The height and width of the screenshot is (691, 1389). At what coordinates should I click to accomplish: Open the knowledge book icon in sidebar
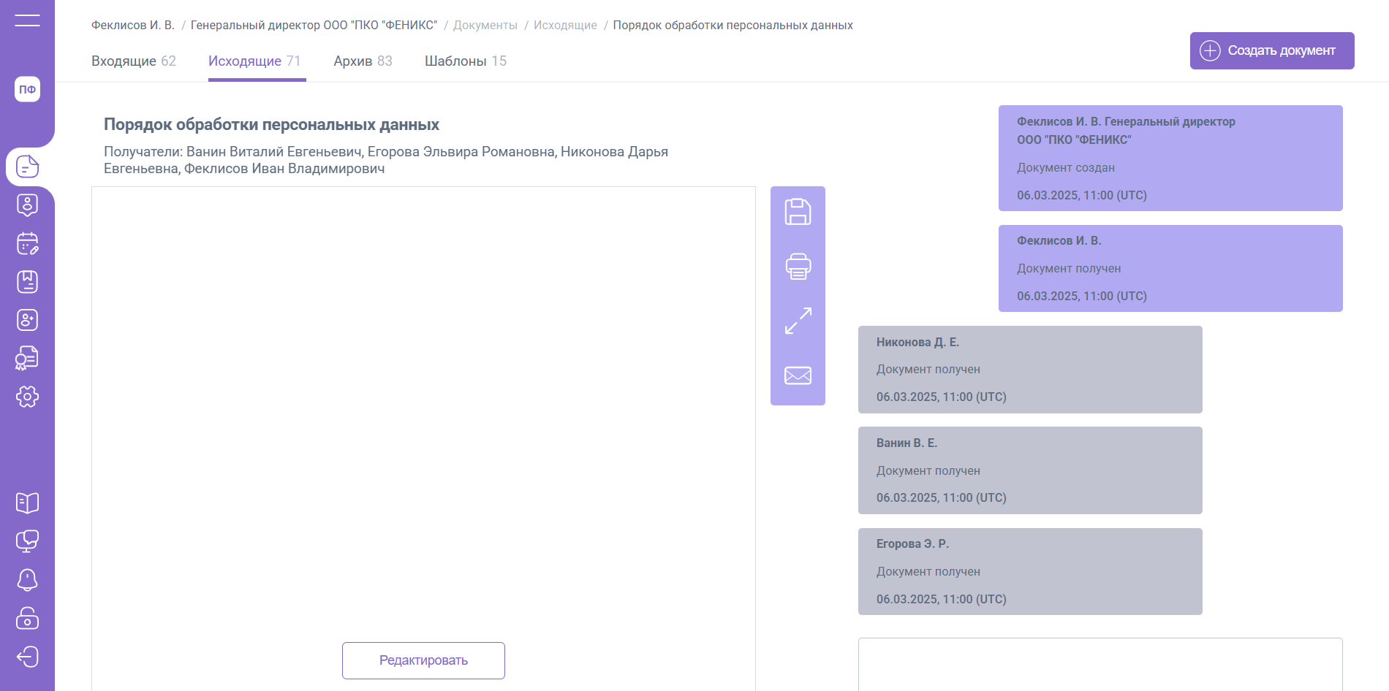click(x=27, y=503)
